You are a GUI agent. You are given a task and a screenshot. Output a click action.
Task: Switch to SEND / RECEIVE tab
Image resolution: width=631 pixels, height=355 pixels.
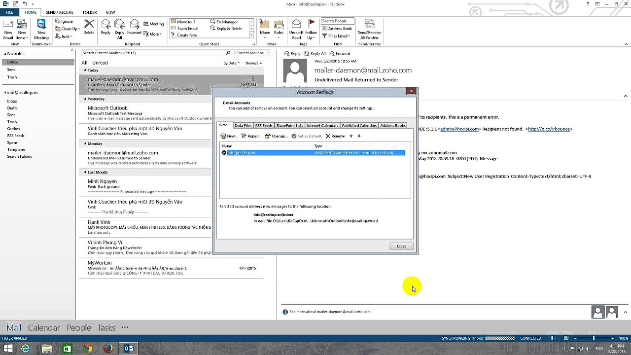coord(59,12)
